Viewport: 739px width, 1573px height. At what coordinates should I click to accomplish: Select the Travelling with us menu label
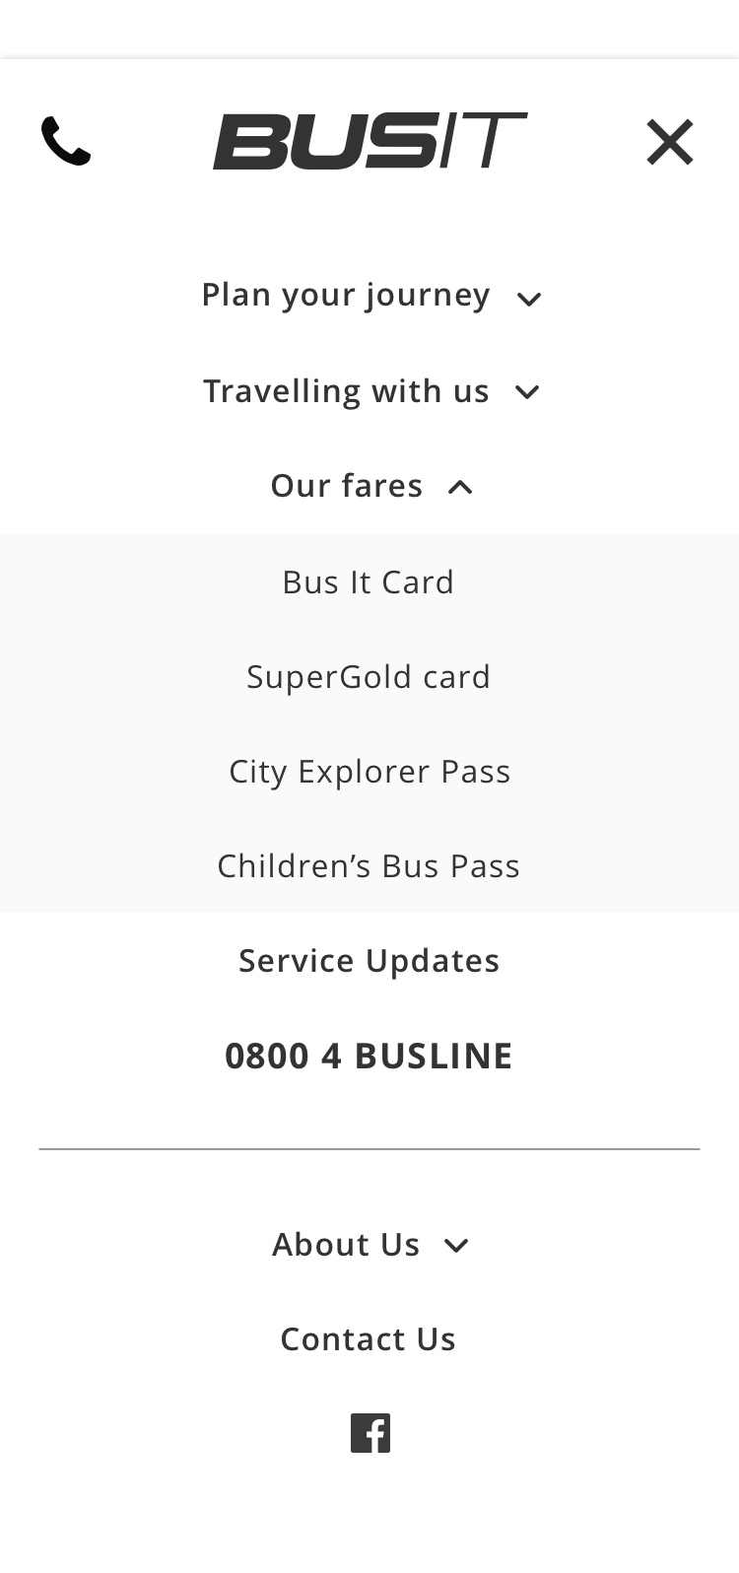tap(346, 391)
